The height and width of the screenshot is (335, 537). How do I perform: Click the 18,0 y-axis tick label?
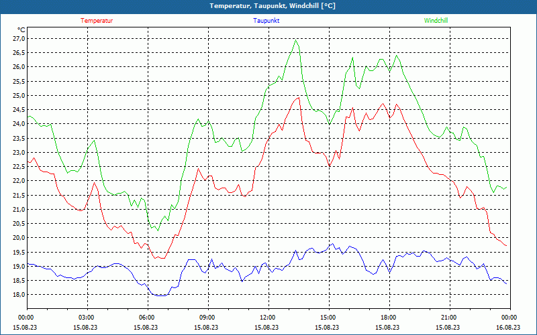point(18,295)
